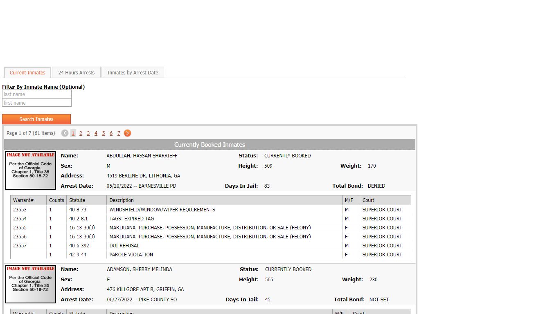Click DUI-REFUSAL description

[x=124, y=246]
